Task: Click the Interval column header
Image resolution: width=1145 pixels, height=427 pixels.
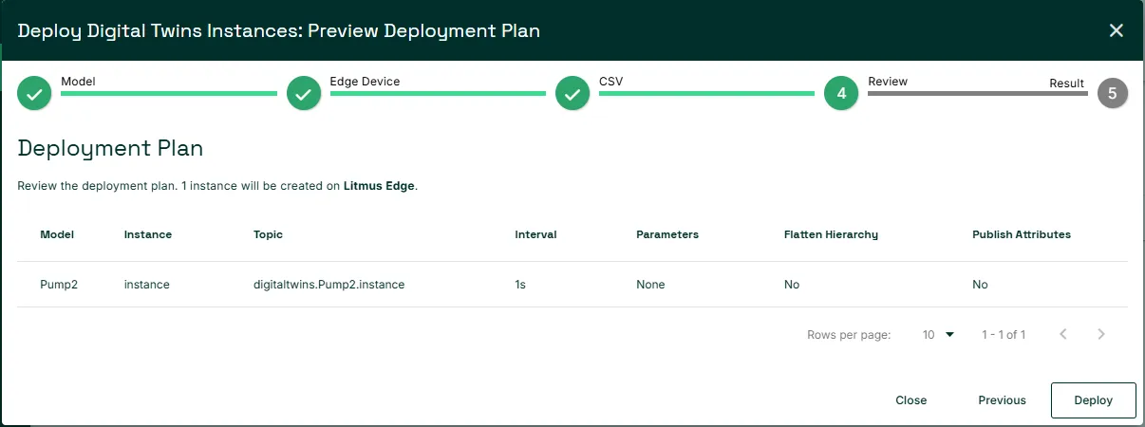Action: 535,234
